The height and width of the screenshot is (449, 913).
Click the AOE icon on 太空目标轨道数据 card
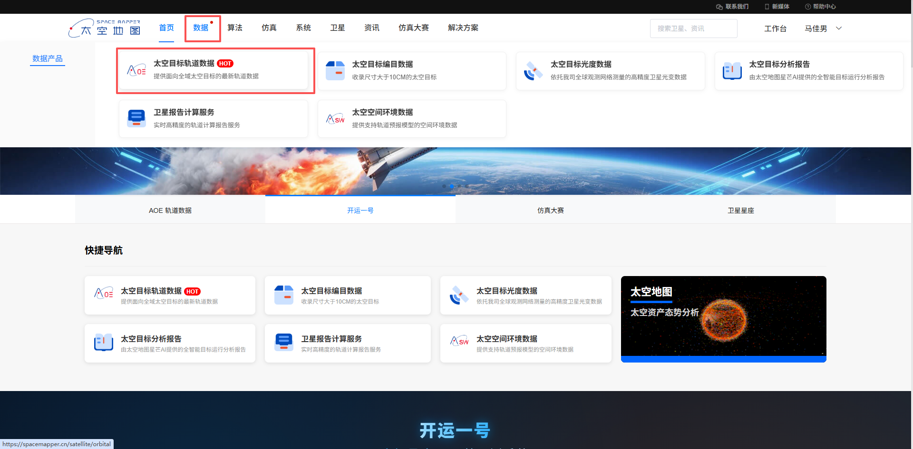pyautogui.click(x=136, y=70)
